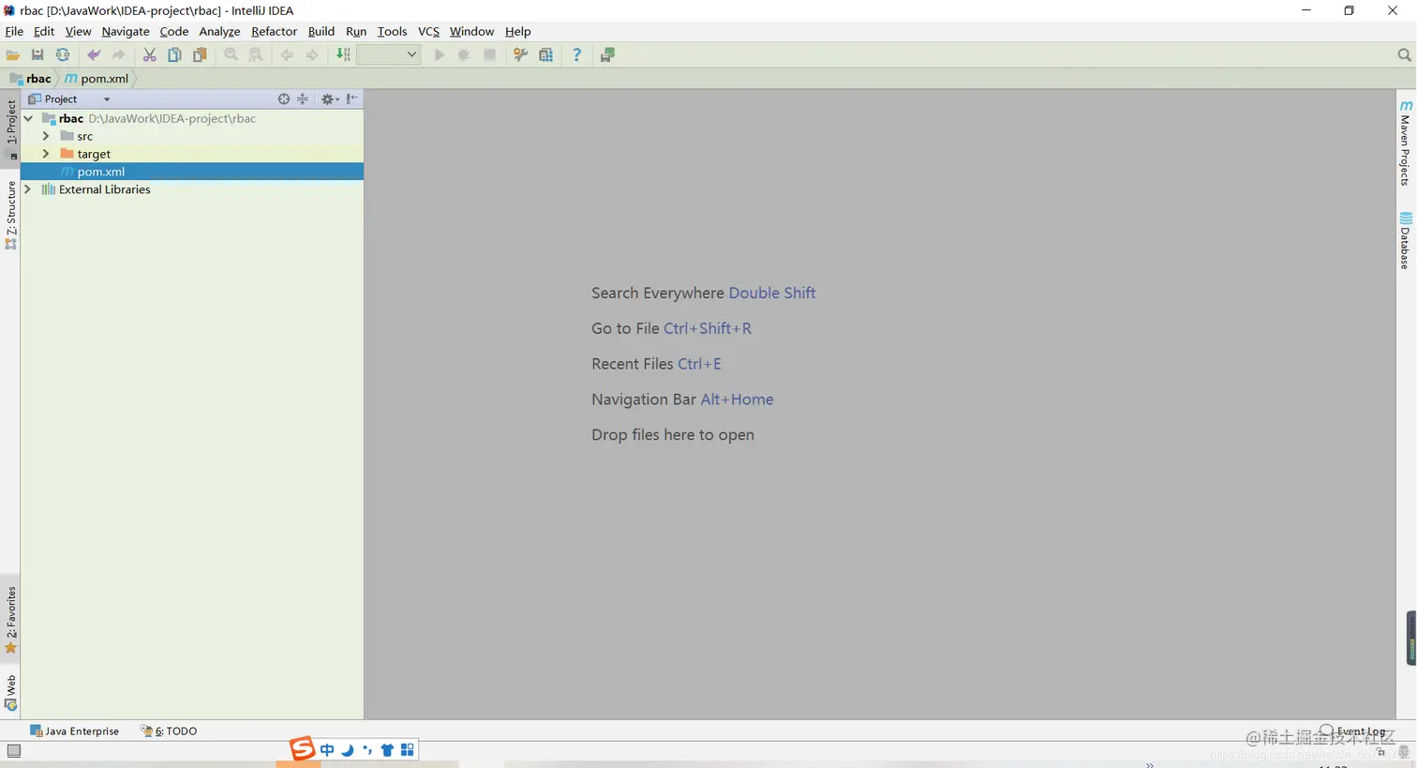Open the run configuration combo box
The width and height of the screenshot is (1417, 768).
click(x=388, y=55)
